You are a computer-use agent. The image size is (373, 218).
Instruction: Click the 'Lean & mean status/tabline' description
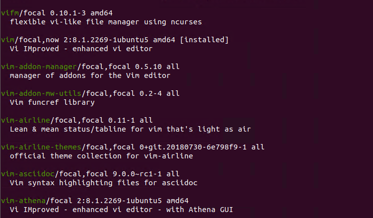pyautogui.click(x=68, y=129)
